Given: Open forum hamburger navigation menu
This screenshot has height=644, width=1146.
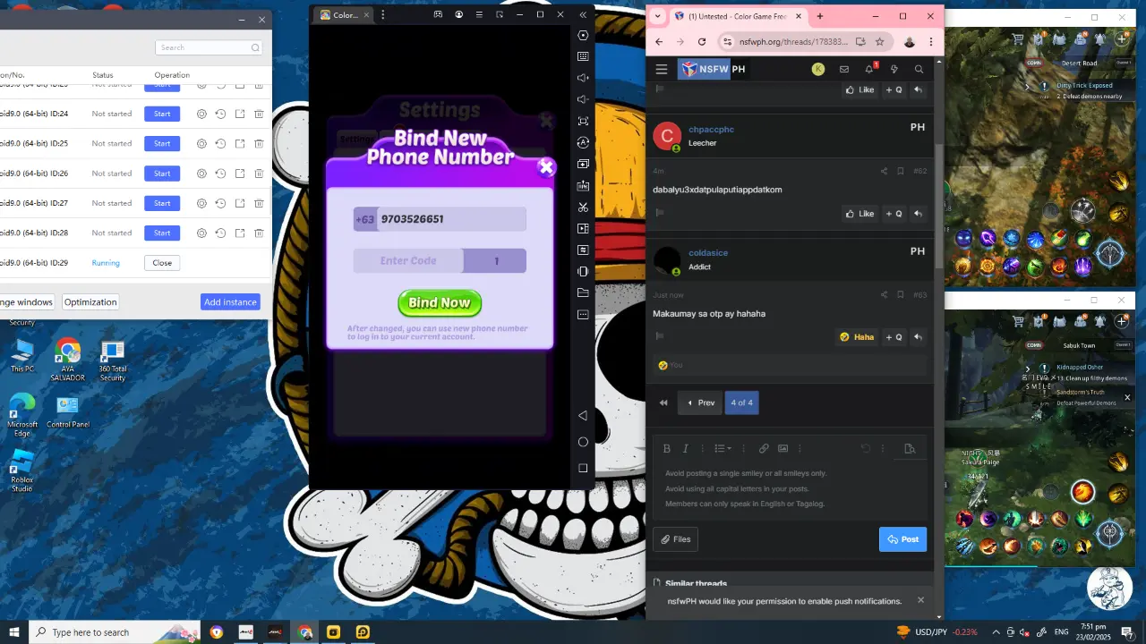Looking at the screenshot, I should point(661,69).
